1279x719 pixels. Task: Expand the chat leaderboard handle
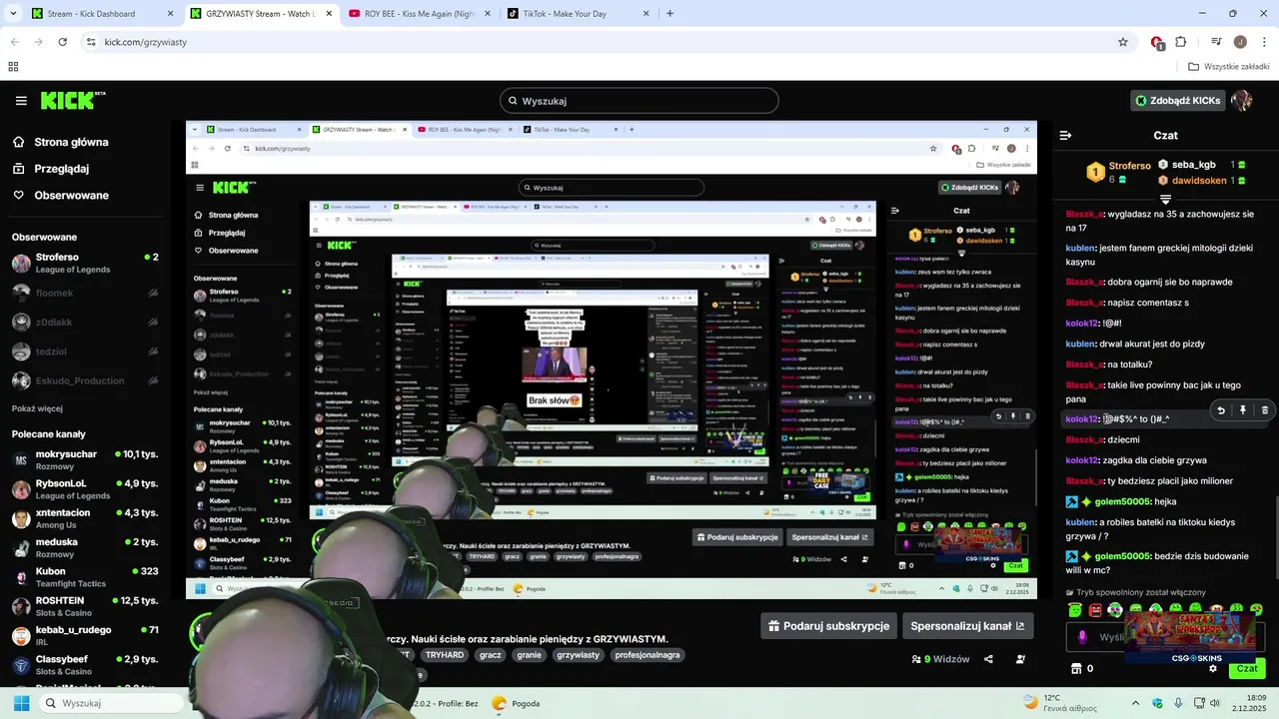(x=1165, y=200)
